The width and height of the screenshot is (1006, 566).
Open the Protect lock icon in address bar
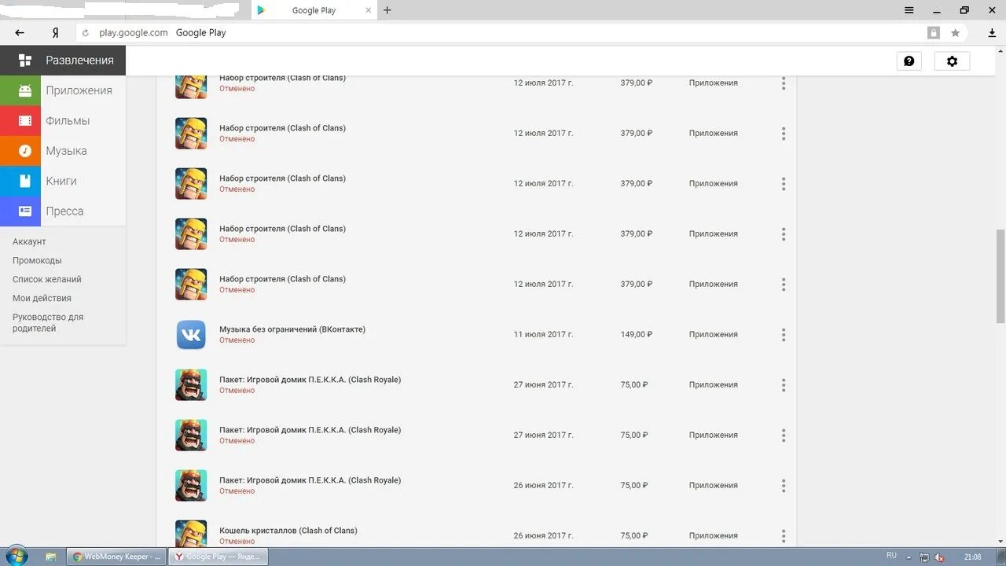[x=934, y=33]
